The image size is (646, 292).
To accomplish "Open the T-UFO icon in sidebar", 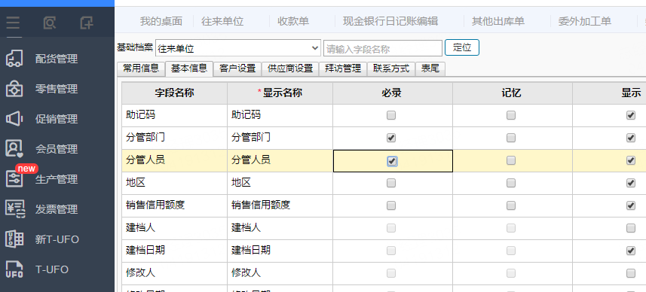I will (14, 269).
